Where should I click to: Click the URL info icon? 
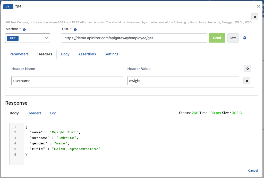click(75, 29)
